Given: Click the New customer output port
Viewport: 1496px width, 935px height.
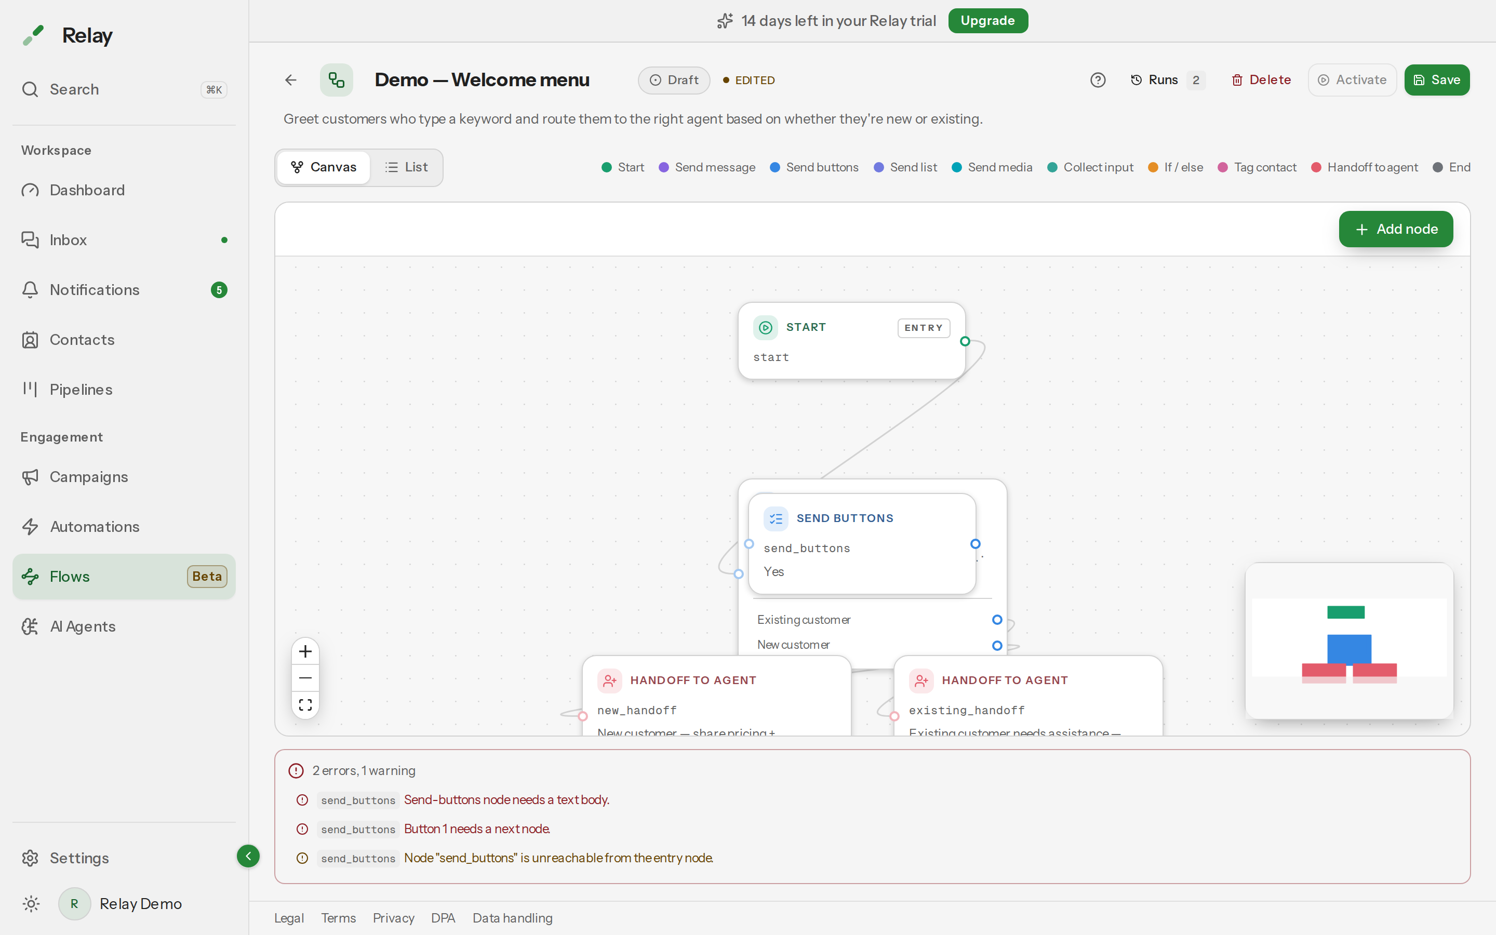Looking at the screenshot, I should 997,646.
